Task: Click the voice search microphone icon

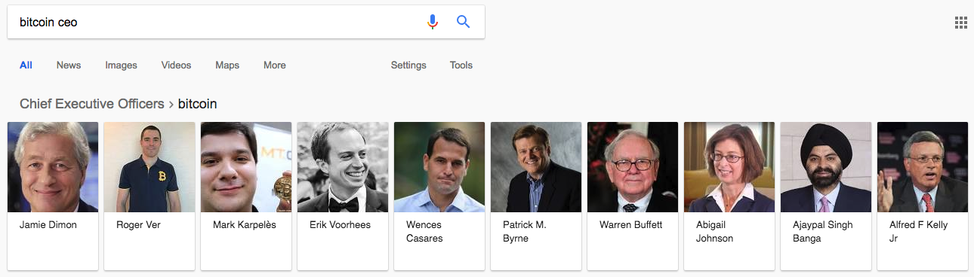Action: 433,22
